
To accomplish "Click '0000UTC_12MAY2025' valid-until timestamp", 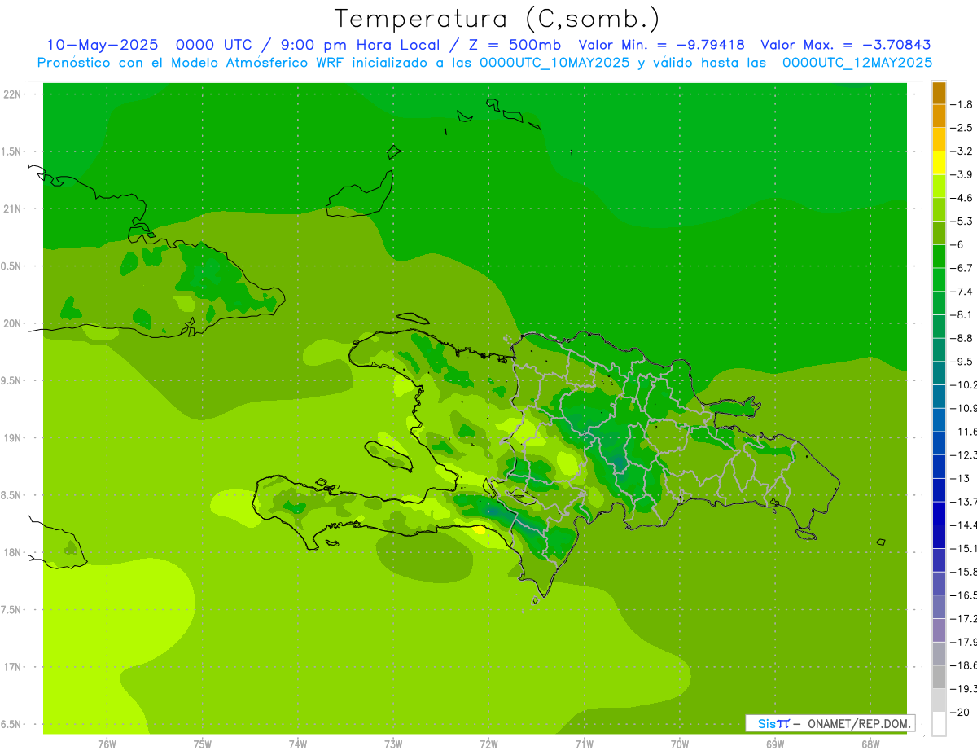I will click(x=857, y=62).
